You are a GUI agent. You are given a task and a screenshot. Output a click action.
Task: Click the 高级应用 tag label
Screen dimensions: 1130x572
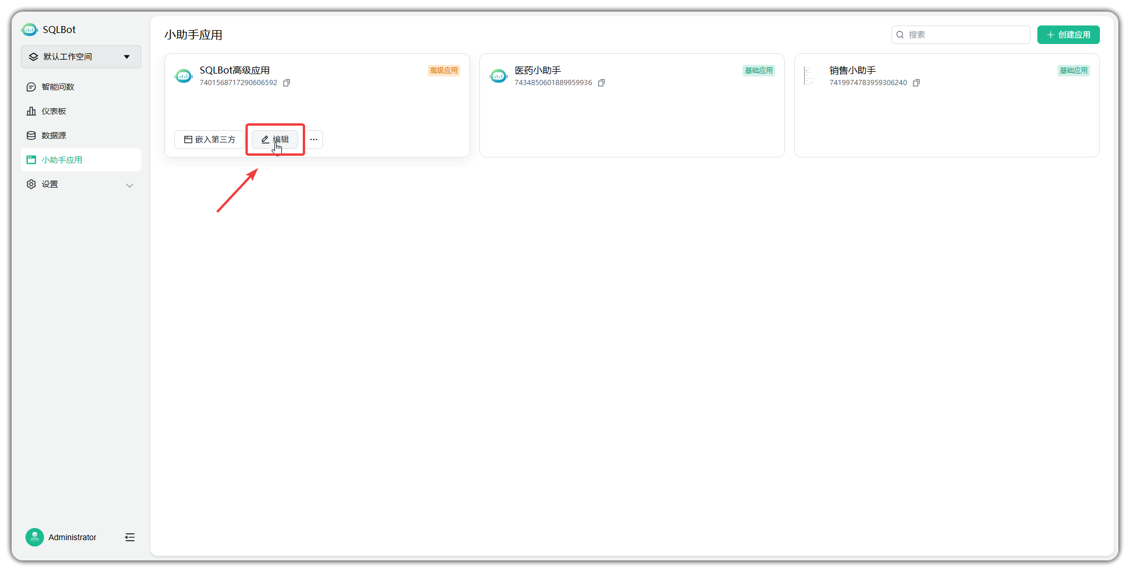(x=443, y=71)
